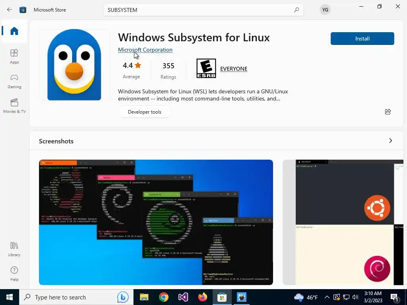
Task: Click the search magnifier icon
Action: [x=296, y=10]
